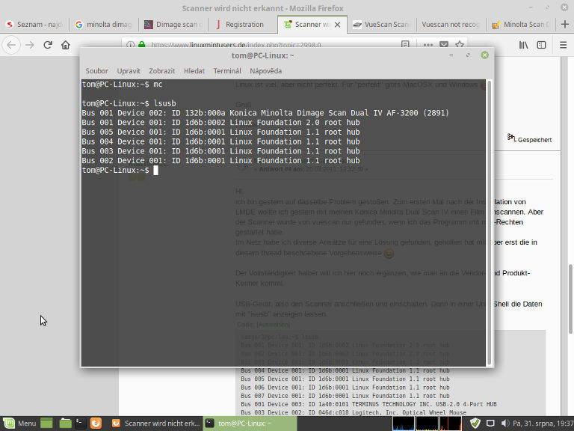Screen dimensions: 574x431
Task: Reload the current Firefox page
Action: [48, 45]
